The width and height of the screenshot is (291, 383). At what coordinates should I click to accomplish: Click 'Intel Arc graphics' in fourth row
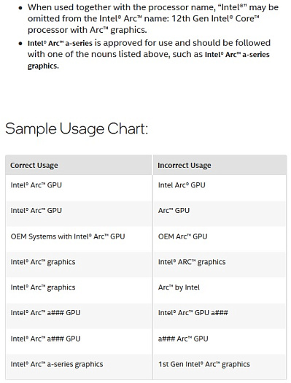43,262
